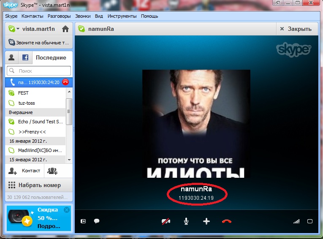This screenshot has height=239, width=323.
Task: Hide the contacts sidebar icon
Action: pyautogui.click(x=83, y=221)
